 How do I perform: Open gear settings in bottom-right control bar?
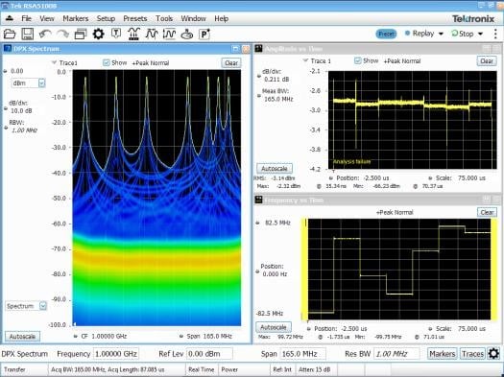tap(493, 354)
